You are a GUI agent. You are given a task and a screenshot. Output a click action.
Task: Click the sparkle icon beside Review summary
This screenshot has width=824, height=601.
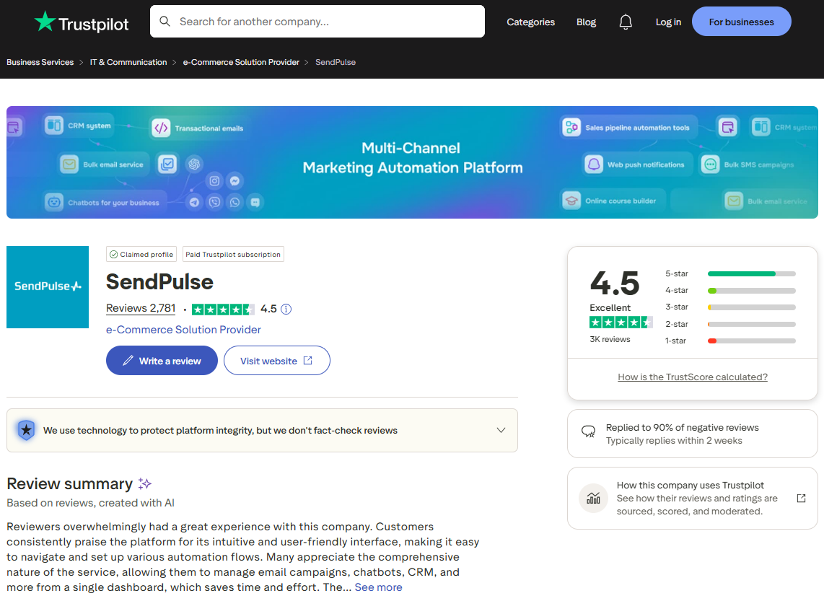pyautogui.click(x=146, y=482)
